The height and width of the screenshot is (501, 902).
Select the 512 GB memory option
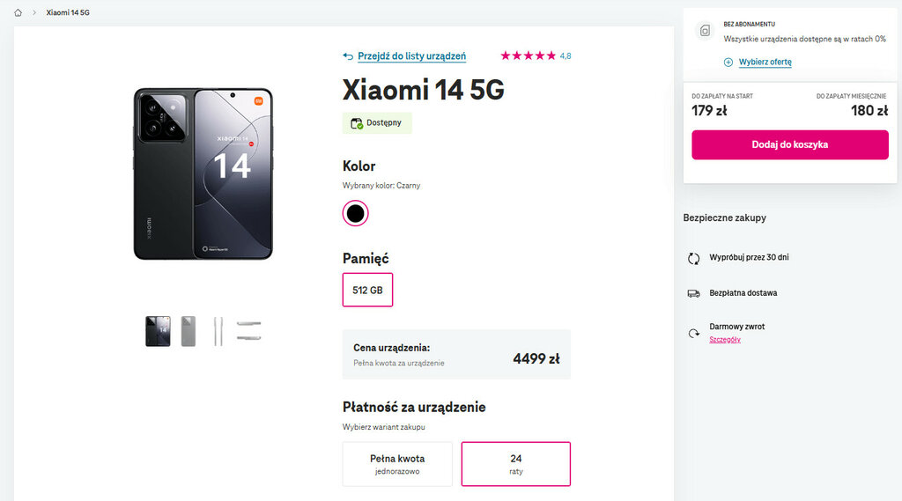pyautogui.click(x=367, y=290)
